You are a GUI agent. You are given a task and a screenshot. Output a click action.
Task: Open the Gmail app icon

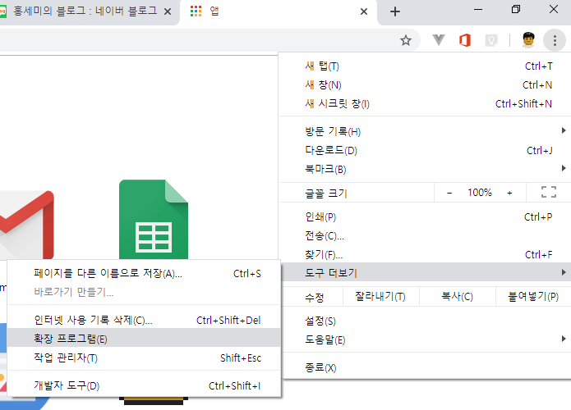tap(26, 224)
